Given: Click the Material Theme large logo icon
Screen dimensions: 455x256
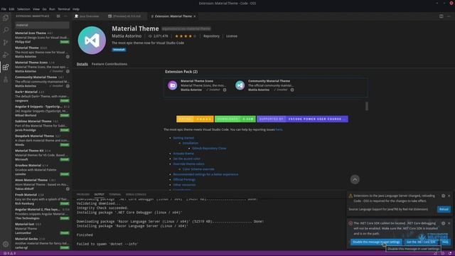Looking at the screenshot, I should click(x=92, y=41).
